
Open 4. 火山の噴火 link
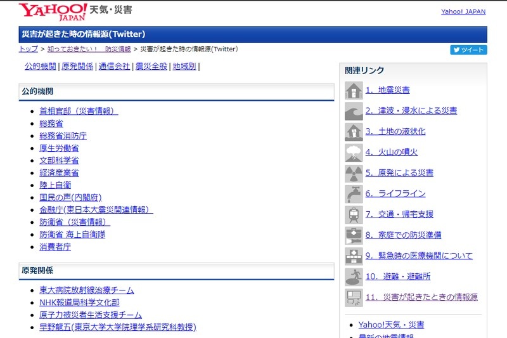tap(392, 152)
